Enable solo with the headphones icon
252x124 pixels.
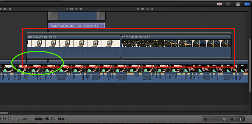238,4
